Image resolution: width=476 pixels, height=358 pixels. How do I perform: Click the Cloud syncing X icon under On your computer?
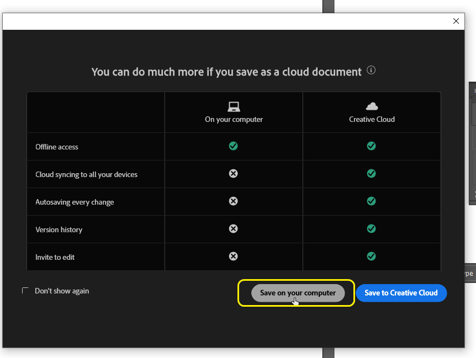(233, 173)
